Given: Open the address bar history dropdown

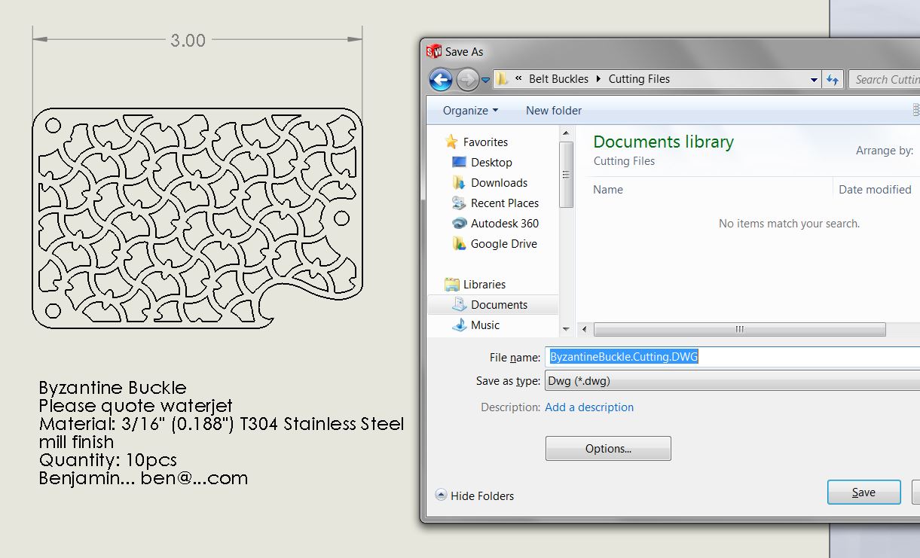Looking at the screenshot, I should [814, 80].
